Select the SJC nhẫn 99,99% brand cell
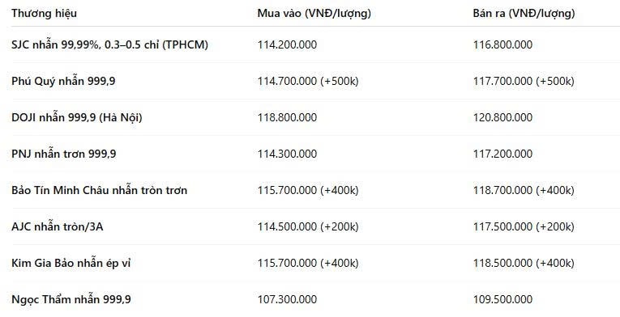Viewport: 620px width, 317px height. click(109, 44)
